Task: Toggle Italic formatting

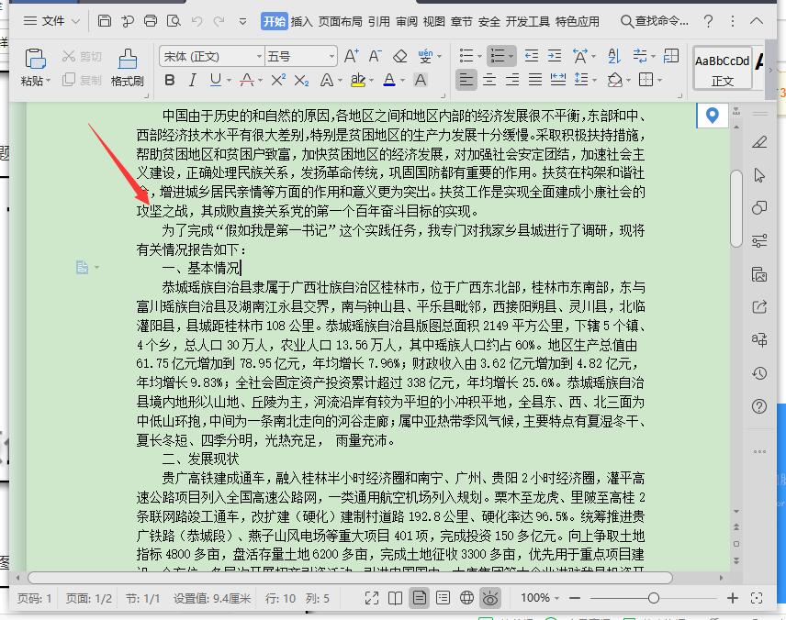Action: coord(192,80)
